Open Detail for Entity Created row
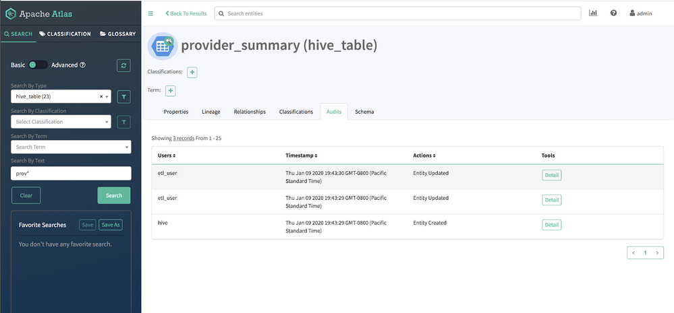This screenshot has height=313, width=674. tap(551, 225)
